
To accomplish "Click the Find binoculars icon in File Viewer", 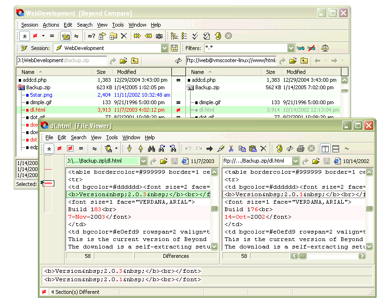I will pyautogui.click(x=151, y=149).
